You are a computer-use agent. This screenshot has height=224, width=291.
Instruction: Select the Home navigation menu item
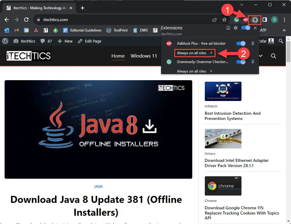[118, 56]
